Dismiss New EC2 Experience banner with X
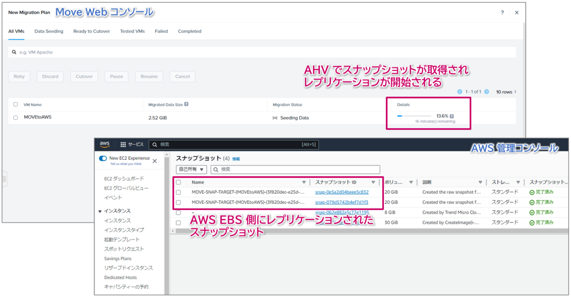The image size is (571, 297). click(x=155, y=161)
